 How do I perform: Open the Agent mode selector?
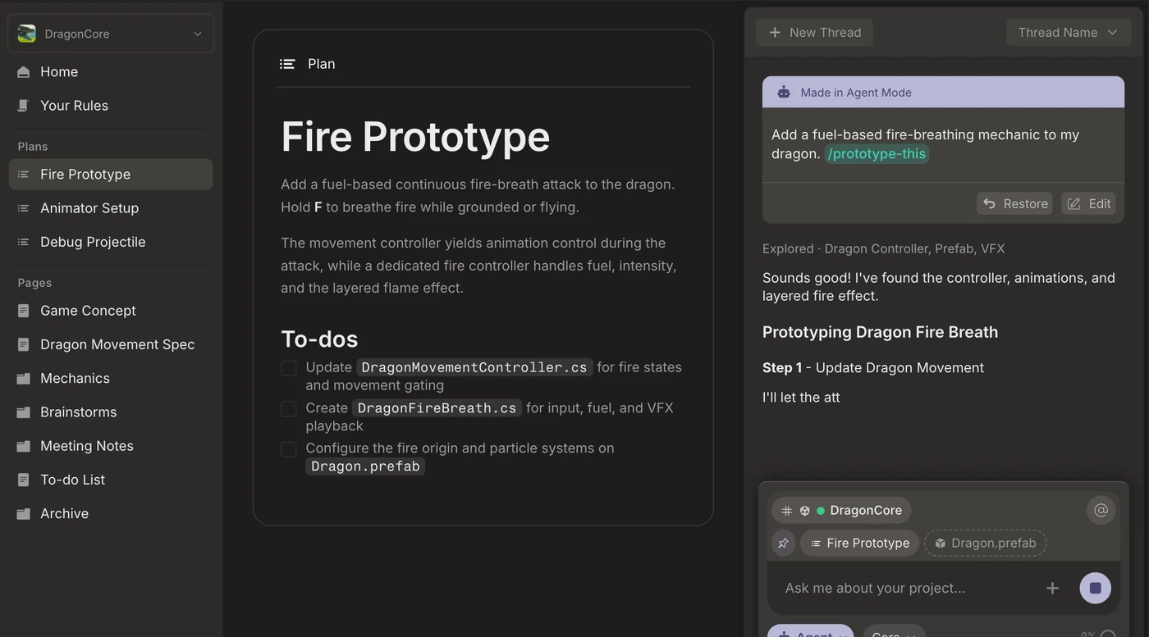pyautogui.click(x=811, y=632)
